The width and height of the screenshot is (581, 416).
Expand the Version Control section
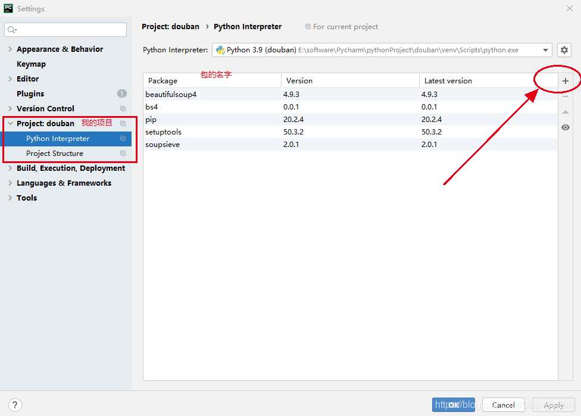pos(10,108)
